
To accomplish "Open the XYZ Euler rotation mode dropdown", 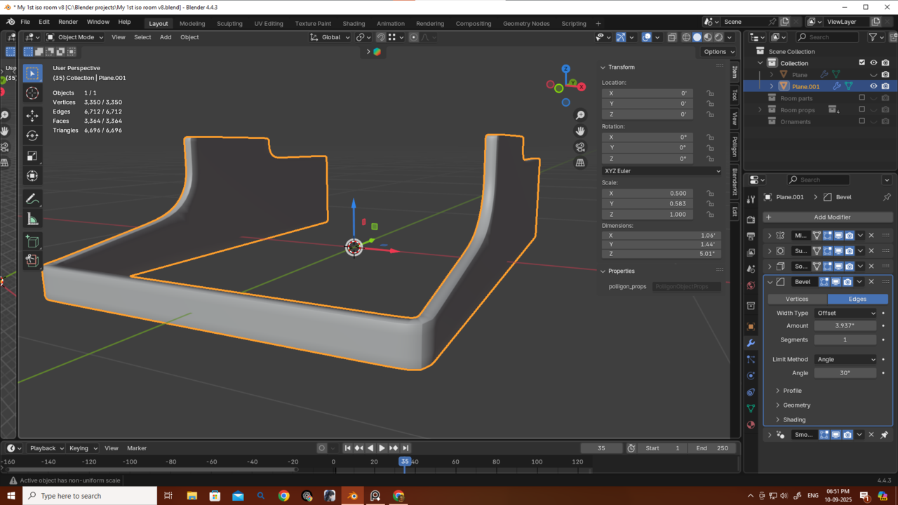I will 662,171.
